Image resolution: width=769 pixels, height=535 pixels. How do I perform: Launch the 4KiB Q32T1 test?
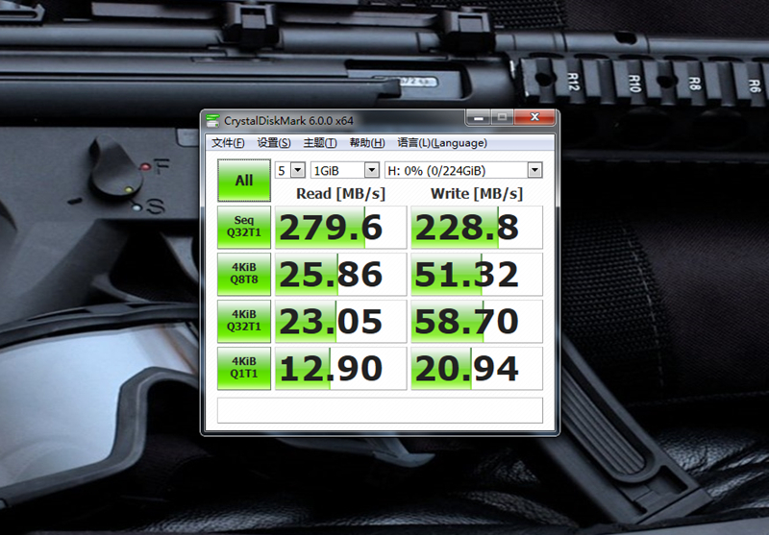coord(244,321)
